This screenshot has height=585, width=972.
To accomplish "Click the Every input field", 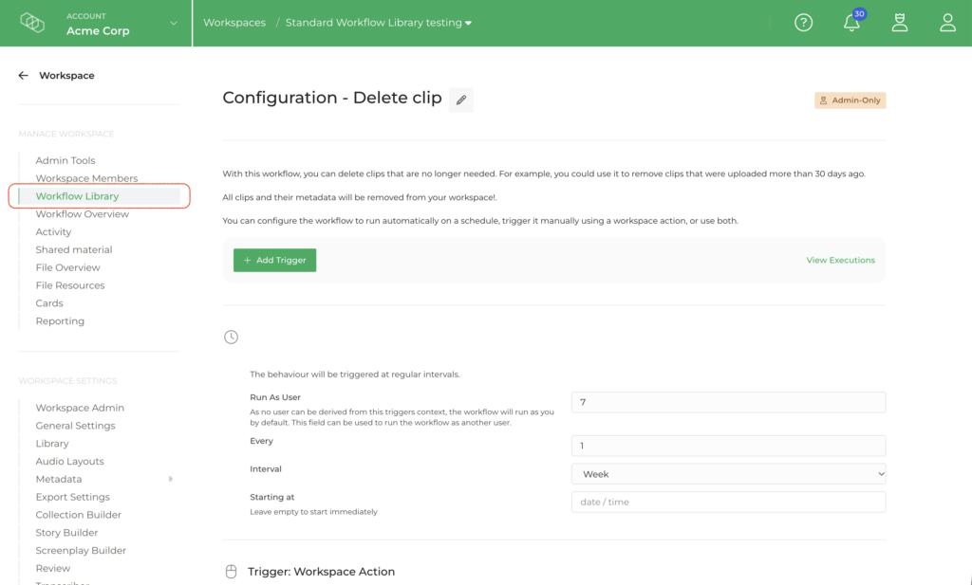I will pyautogui.click(x=728, y=446).
